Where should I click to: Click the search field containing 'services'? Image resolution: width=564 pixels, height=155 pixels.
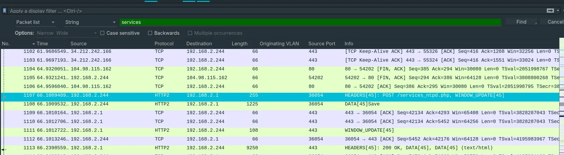[310, 22]
